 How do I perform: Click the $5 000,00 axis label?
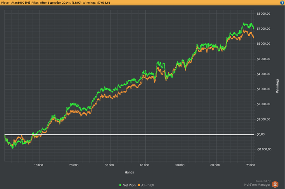click(x=263, y=59)
